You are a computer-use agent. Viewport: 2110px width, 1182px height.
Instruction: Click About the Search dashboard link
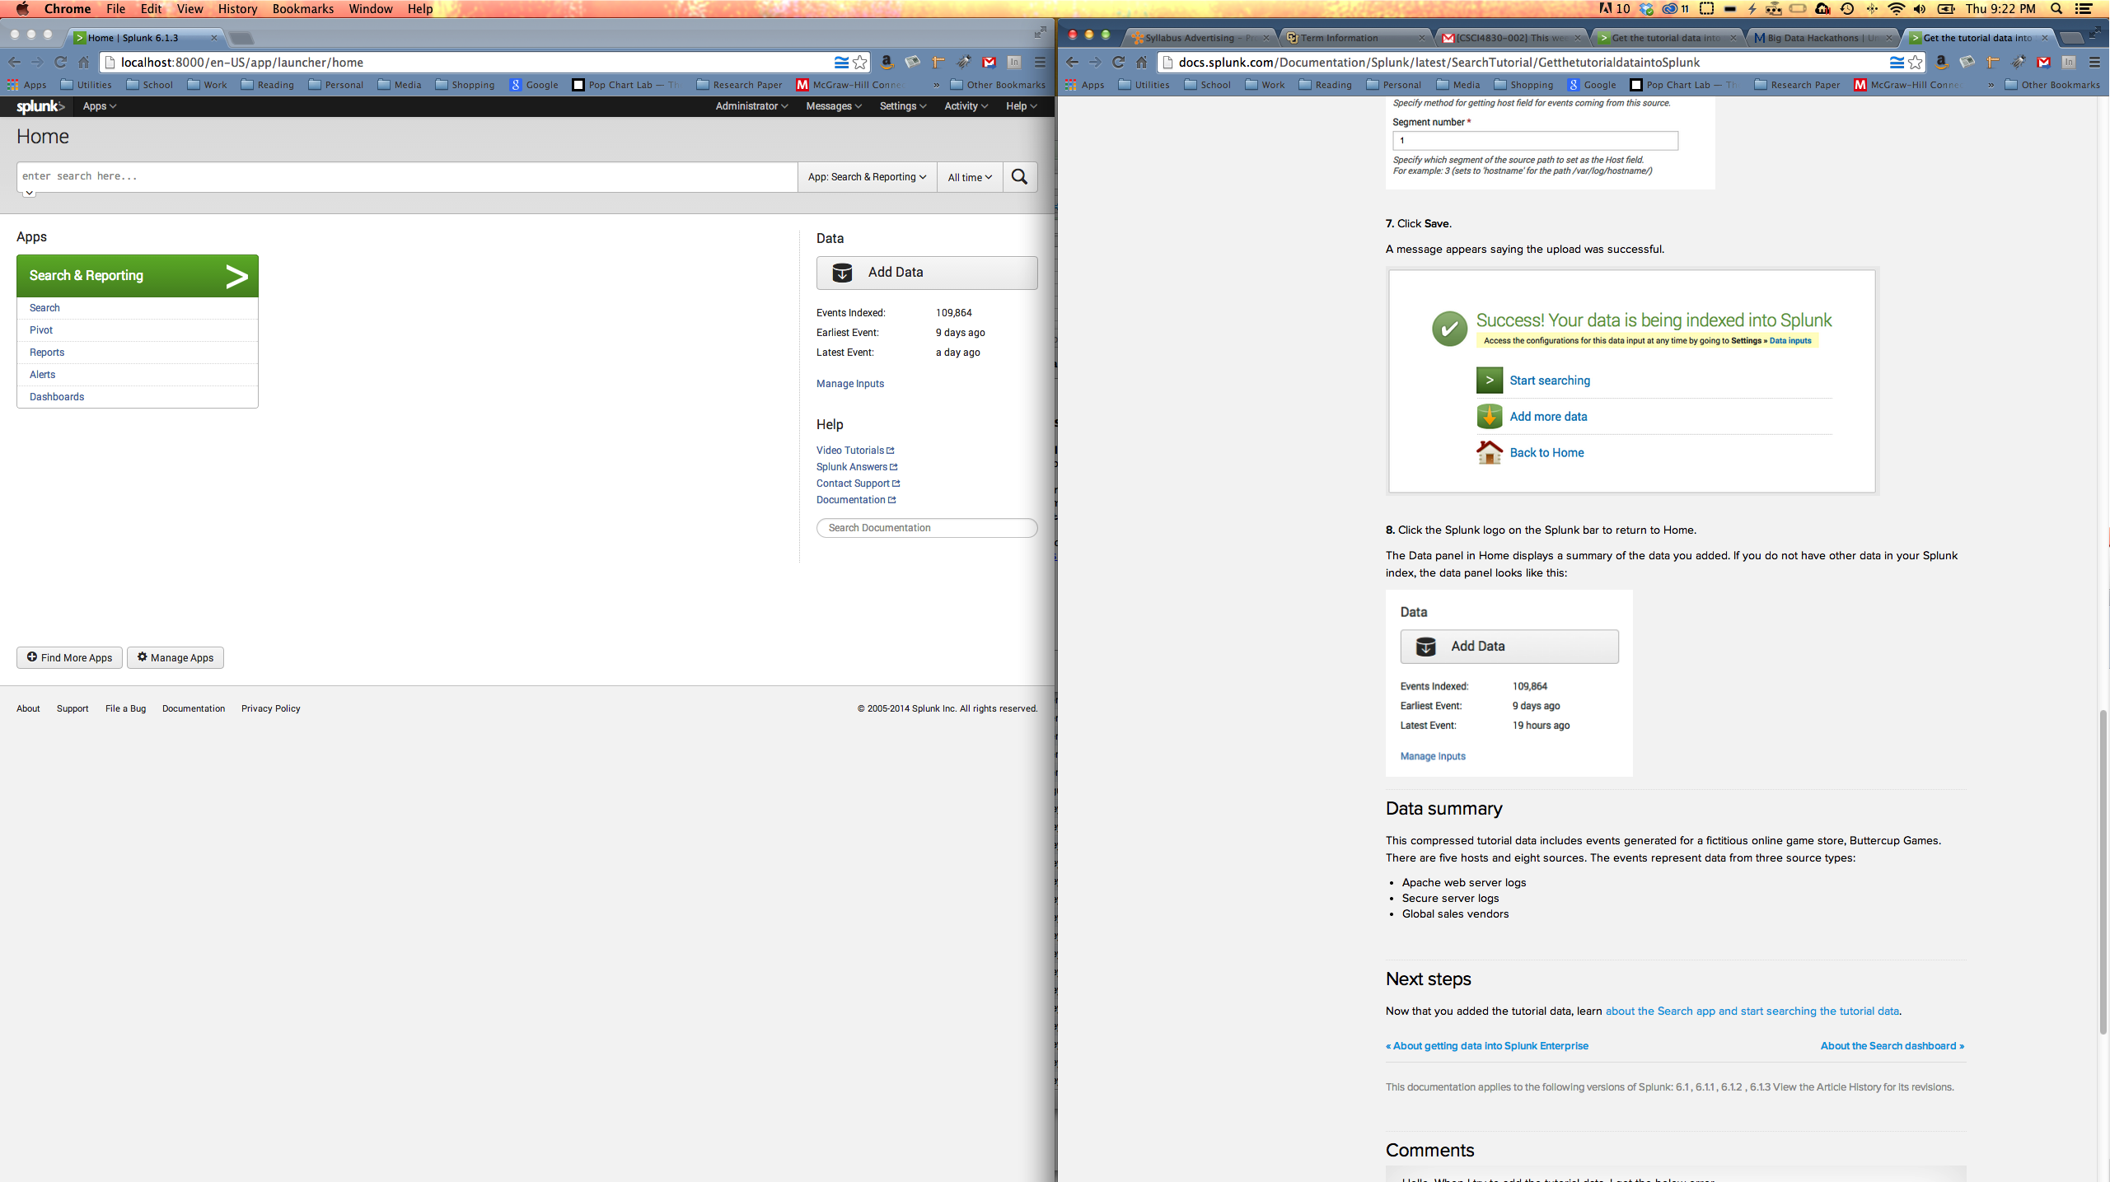[1892, 1046]
